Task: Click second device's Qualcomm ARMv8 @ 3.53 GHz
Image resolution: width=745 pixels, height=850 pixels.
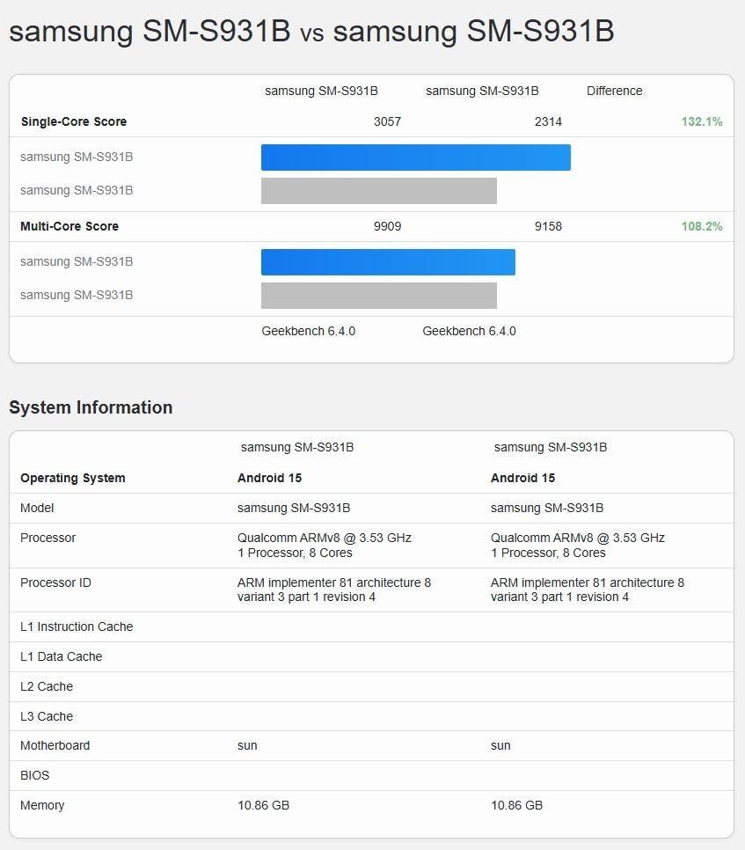Action: (578, 538)
